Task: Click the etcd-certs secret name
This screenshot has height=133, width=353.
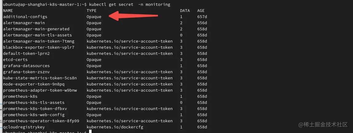Action: [x=15, y=59]
